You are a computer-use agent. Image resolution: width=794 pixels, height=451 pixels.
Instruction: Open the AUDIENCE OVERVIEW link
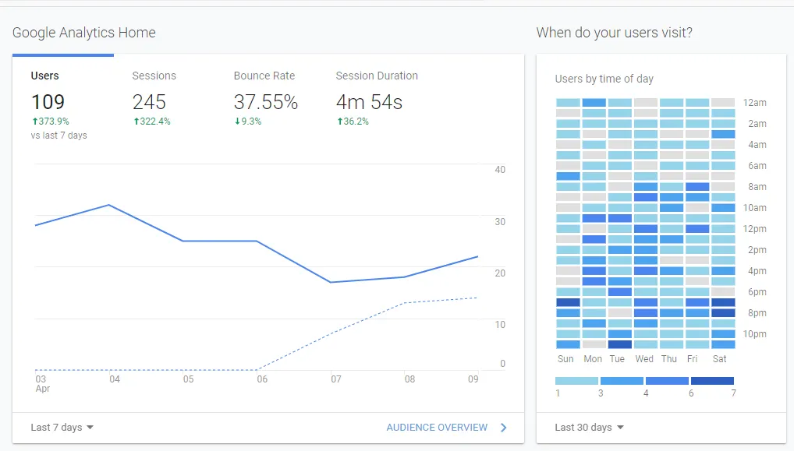[437, 427]
